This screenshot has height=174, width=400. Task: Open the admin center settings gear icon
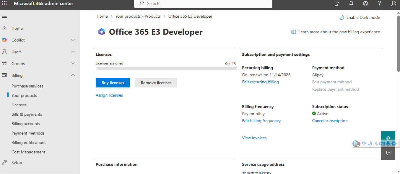click(x=365, y=4)
